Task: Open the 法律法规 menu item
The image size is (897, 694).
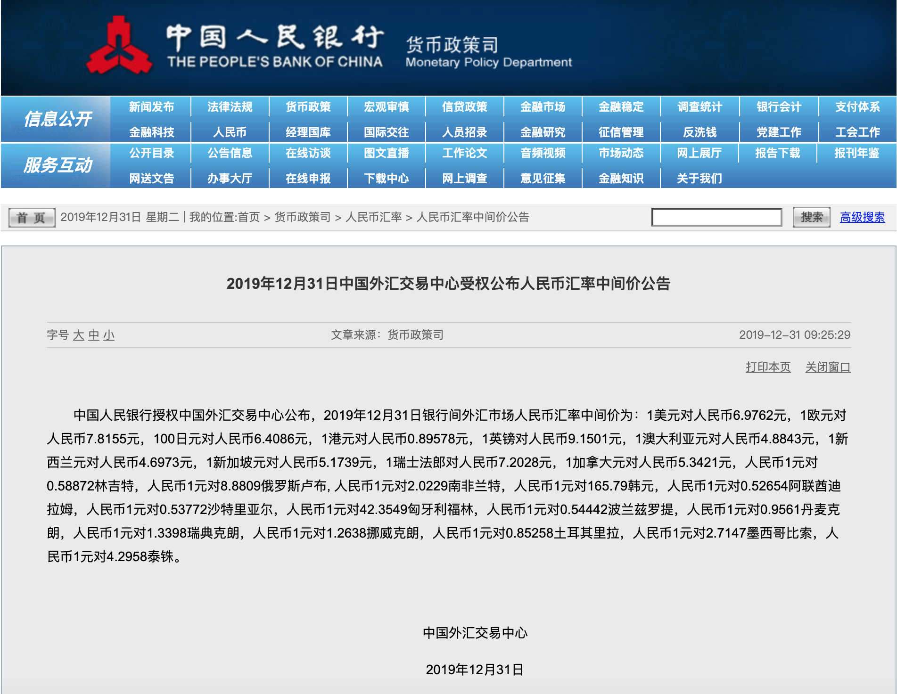Action: pyautogui.click(x=230, y=107)
